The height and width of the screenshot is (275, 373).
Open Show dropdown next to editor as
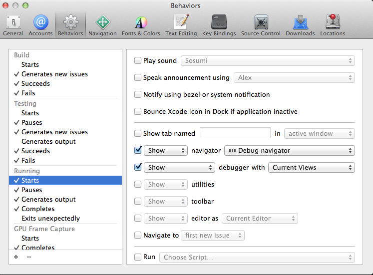[x=166, y=219]
